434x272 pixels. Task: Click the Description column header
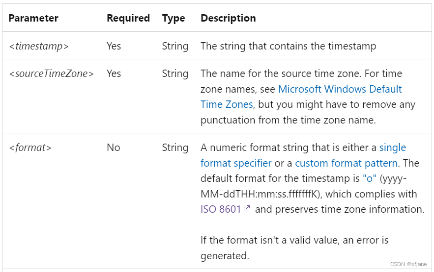pos(228,18)
